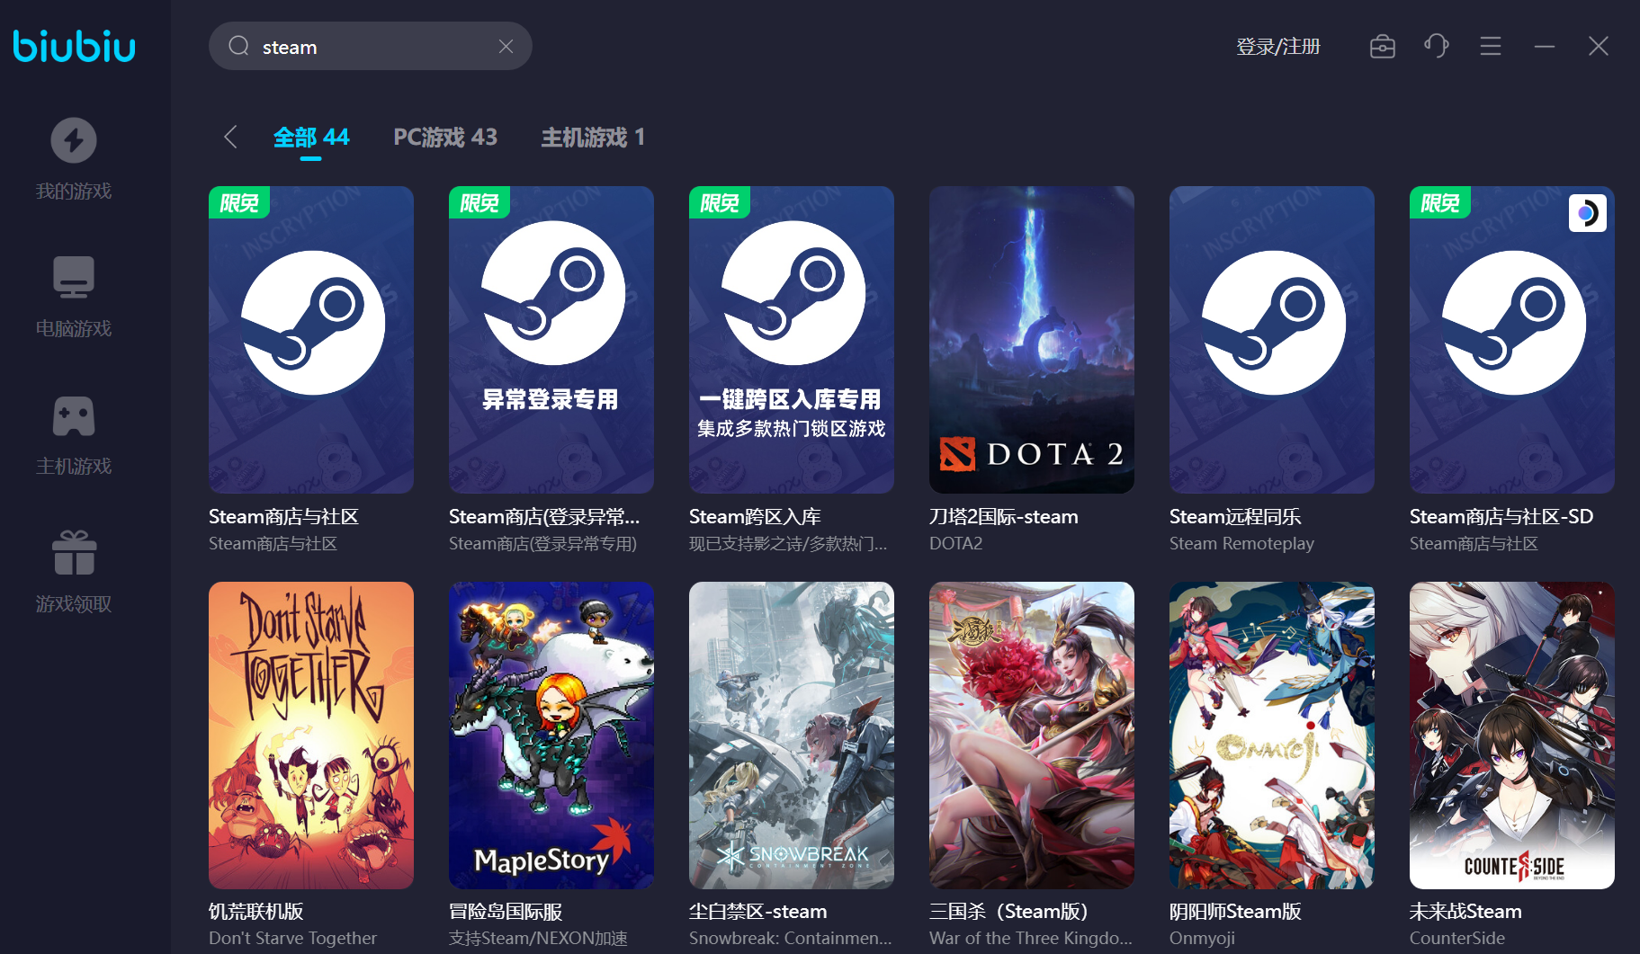
Task: Minimize the biubiu window
Action: pos(1545,46)
